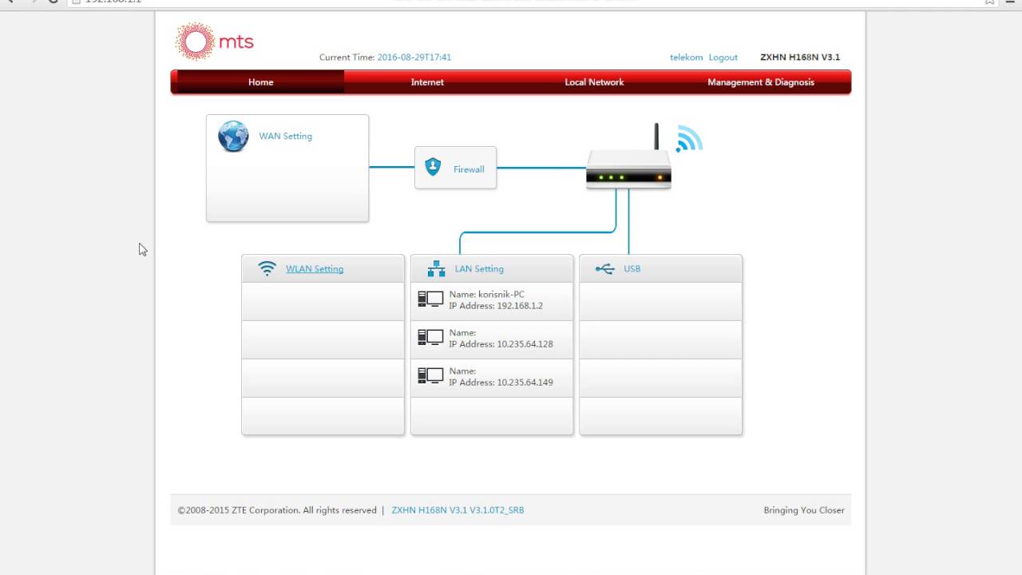The height and width of the screenshot is (575, 1022).
Task: Click computer icon for 10.235.64.149
Action: click(430, 375)
